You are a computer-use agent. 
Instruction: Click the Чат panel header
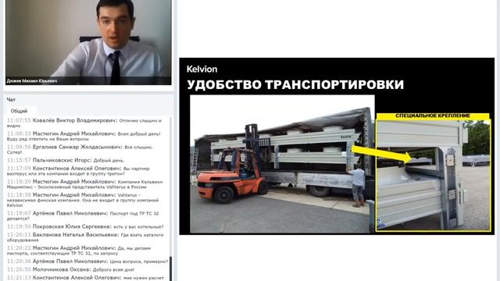click(11, 100)
